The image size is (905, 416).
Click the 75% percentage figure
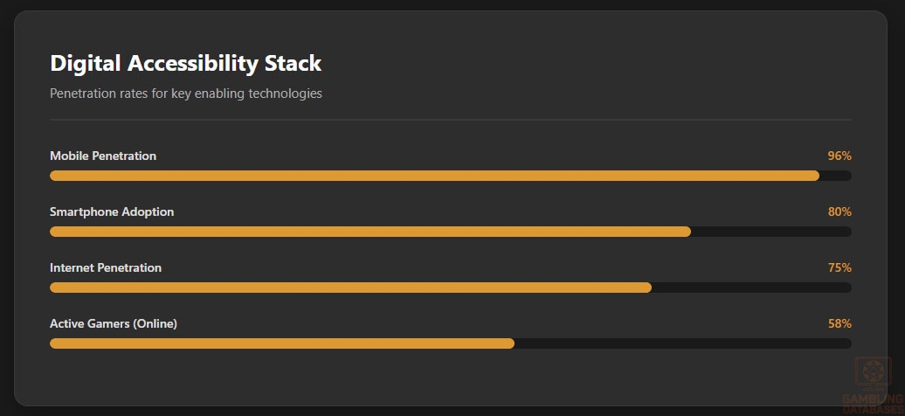(x=839, y=267)
